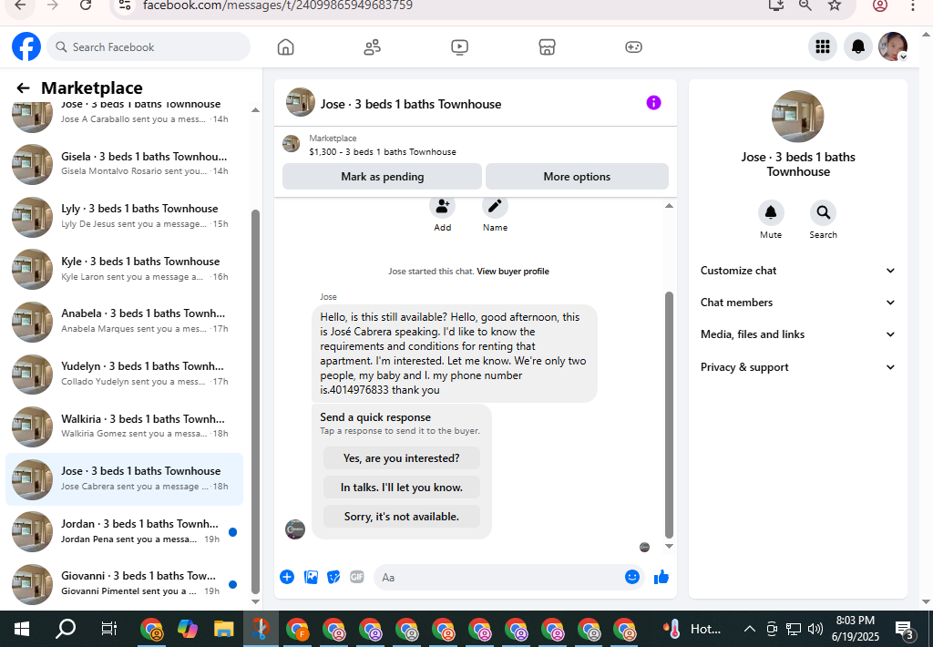Bookmark this page with the star

point(835,5)
